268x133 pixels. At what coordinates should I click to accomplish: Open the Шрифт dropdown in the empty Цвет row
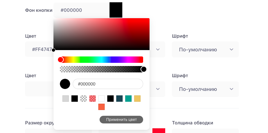(205, 89)
